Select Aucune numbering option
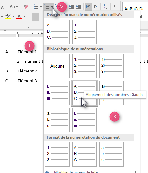 [57, 66]
